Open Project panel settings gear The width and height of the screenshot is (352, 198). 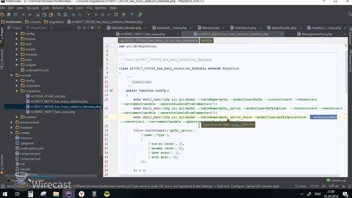(x=92, y=28)
